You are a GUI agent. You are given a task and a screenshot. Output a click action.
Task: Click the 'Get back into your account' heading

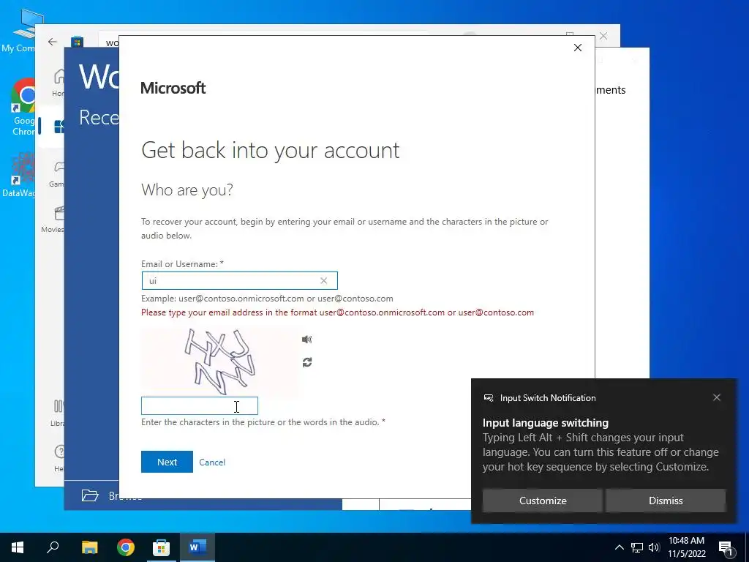pyautogui.click(x=270, y=150)
